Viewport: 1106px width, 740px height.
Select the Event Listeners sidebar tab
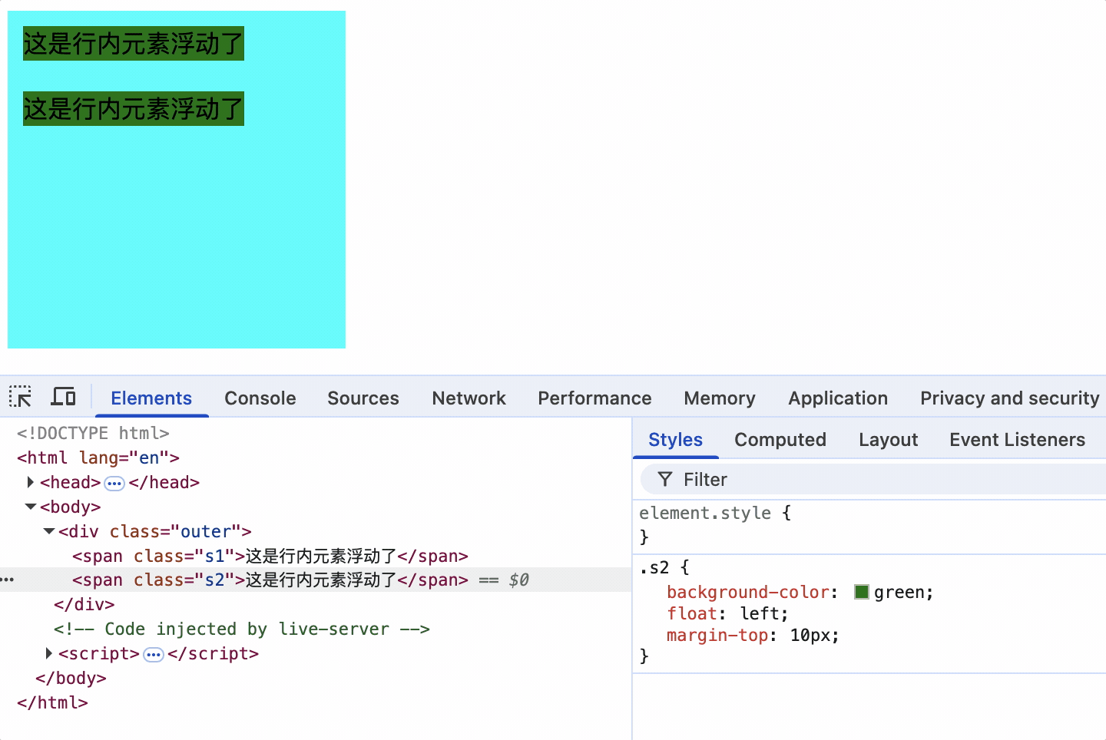(x=1017, y=440)
